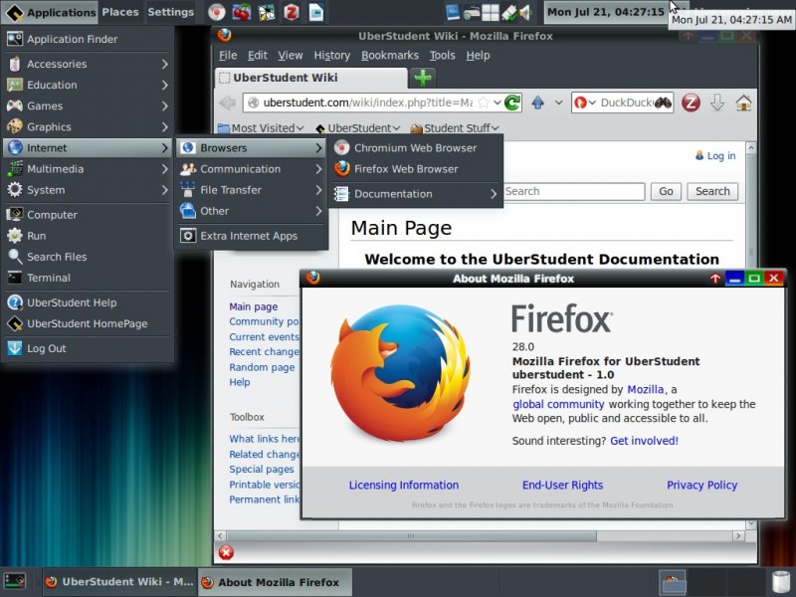Expand the Games category
Viewport: 796px width, 597px height.
pyautogui.click(x=88, y=105)
